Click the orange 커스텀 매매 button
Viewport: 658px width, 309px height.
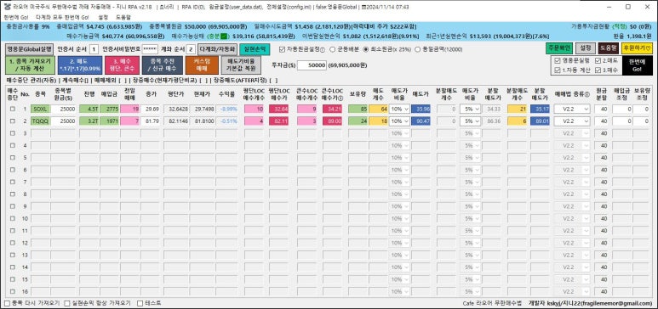click(x=203, y=65)
